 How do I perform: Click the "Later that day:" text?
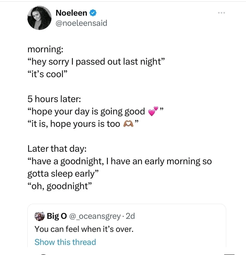tap(57, 149)
